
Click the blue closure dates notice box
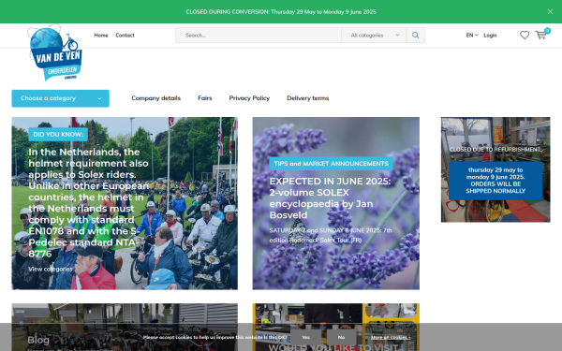click(495, 181)
